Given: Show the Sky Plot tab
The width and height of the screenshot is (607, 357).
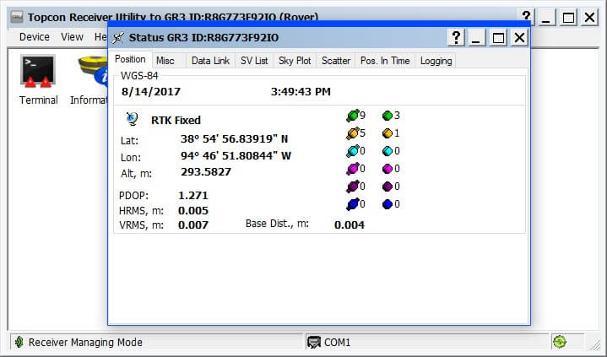Looking at the screenshot, I should click(x=295, y=60).
